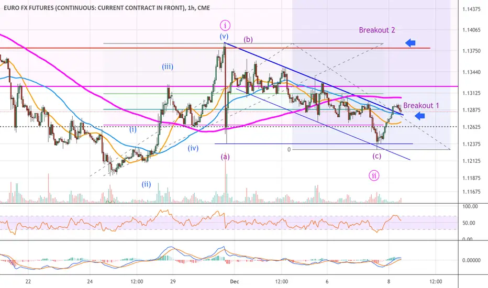Click the '22' date label on time axis
Image resolution: width=488 pixels, height=288 pixels.
pos(28,282)
